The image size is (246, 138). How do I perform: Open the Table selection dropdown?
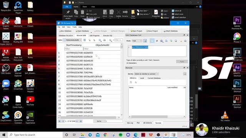pyautogui.click(x=72, y=40)
